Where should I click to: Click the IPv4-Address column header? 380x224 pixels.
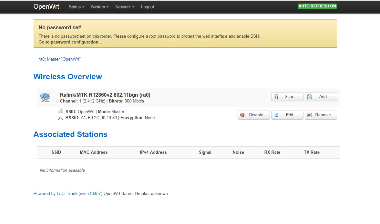[x=153, y=152]
